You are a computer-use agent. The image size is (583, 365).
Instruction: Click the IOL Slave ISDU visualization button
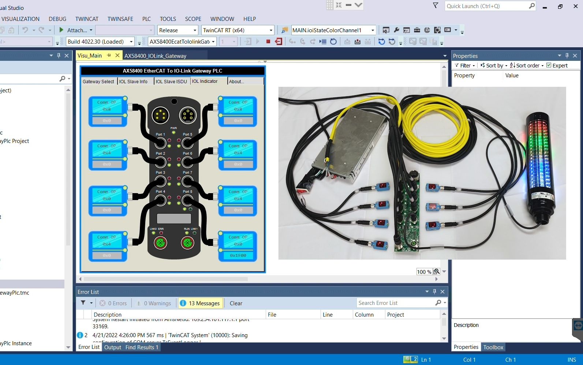click(171, 81)
